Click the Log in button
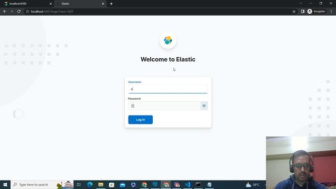The width and height of the screenshot is (336, 189). coord(140,120)
